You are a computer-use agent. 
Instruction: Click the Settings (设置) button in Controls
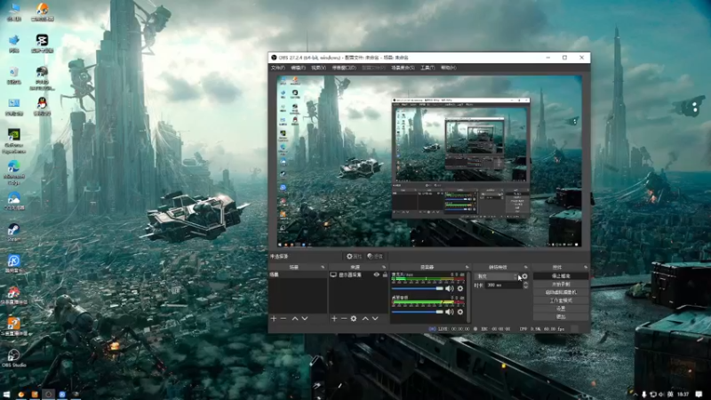561,308
